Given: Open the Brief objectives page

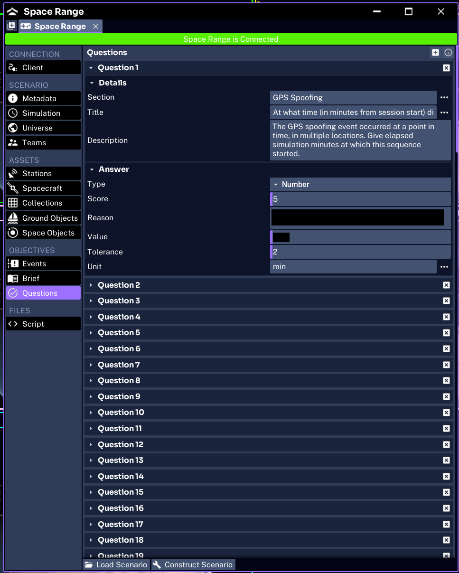Looking at the screenshot, I should click(43, 278).
